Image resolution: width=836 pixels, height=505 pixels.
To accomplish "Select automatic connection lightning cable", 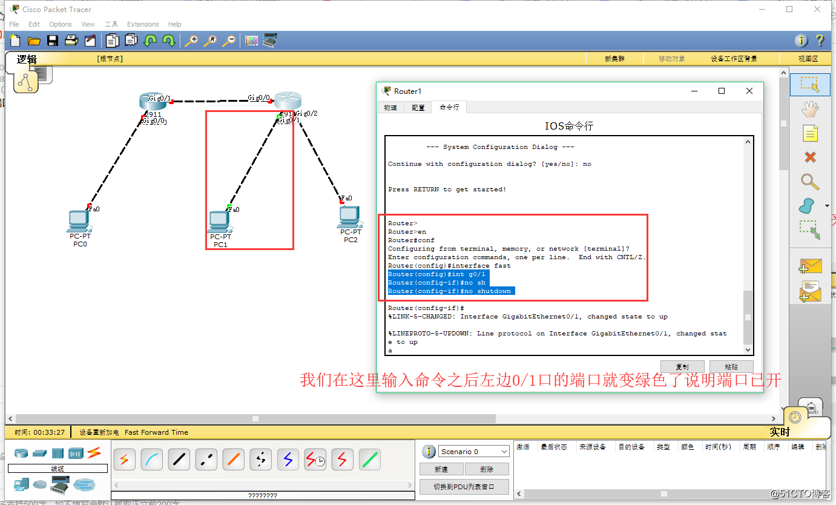I will (x=125, y=460).
